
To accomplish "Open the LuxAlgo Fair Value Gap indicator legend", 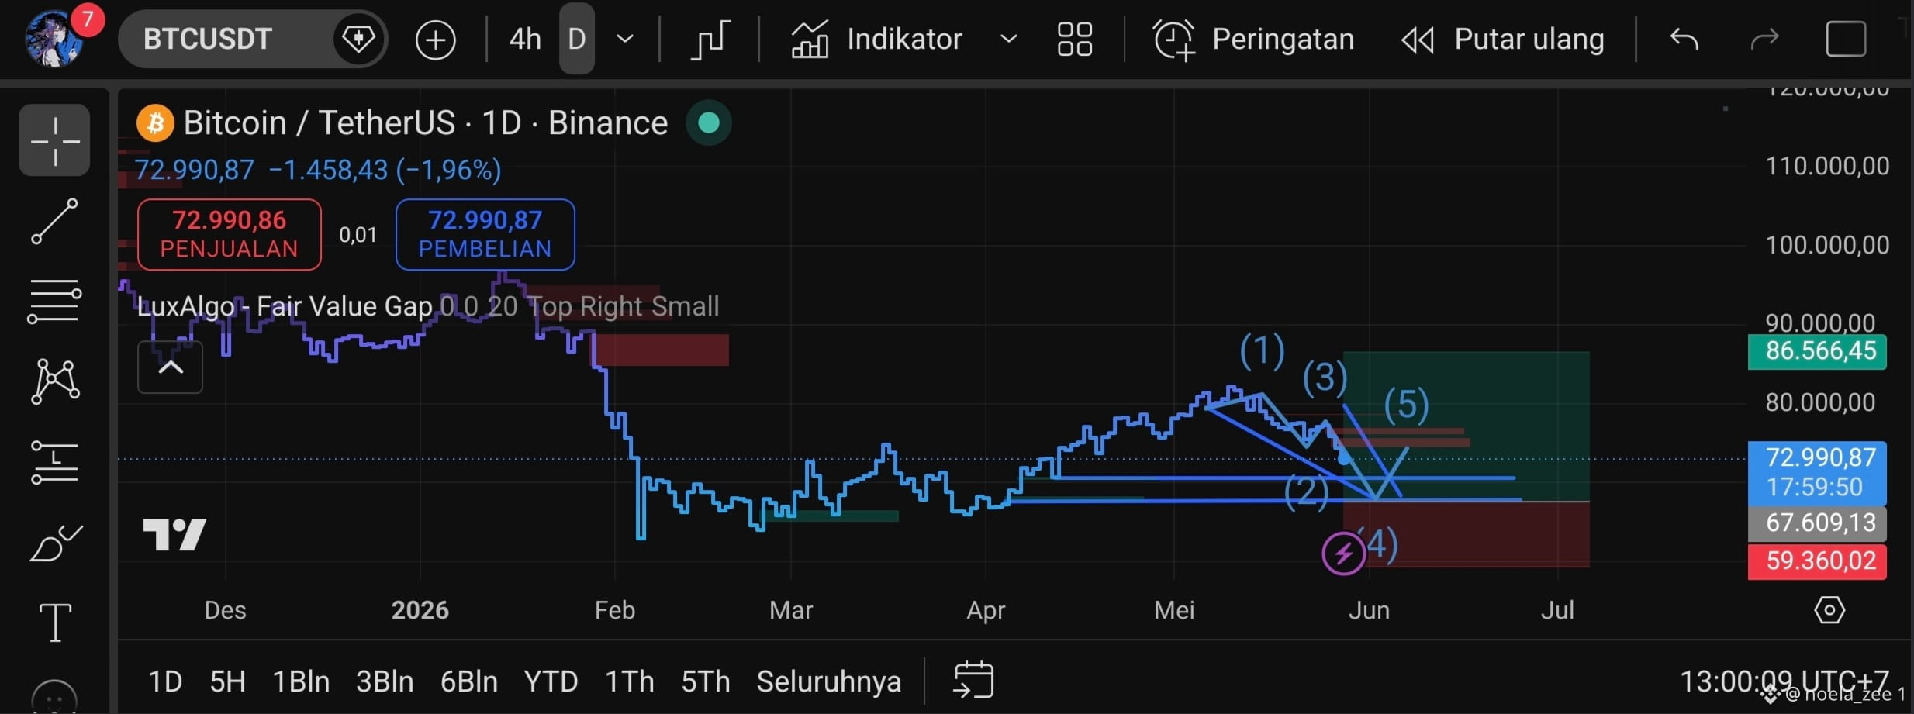I will point(428,306).
